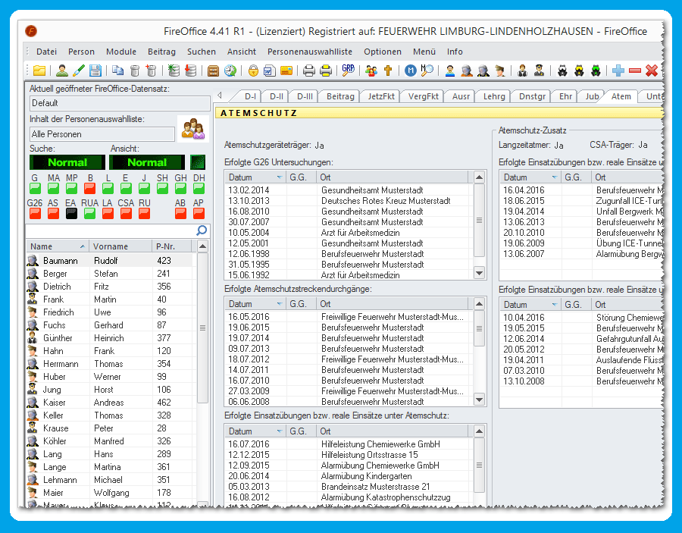The image size is (682, 533).
Task: Open a data file via folder icon
Action: pyautogui.click(x=40, y=71)
